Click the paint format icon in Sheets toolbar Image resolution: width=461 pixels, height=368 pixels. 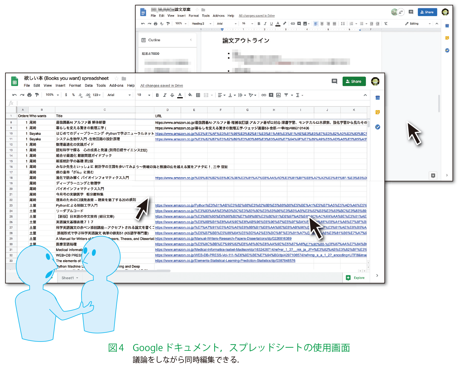[37, 95]
